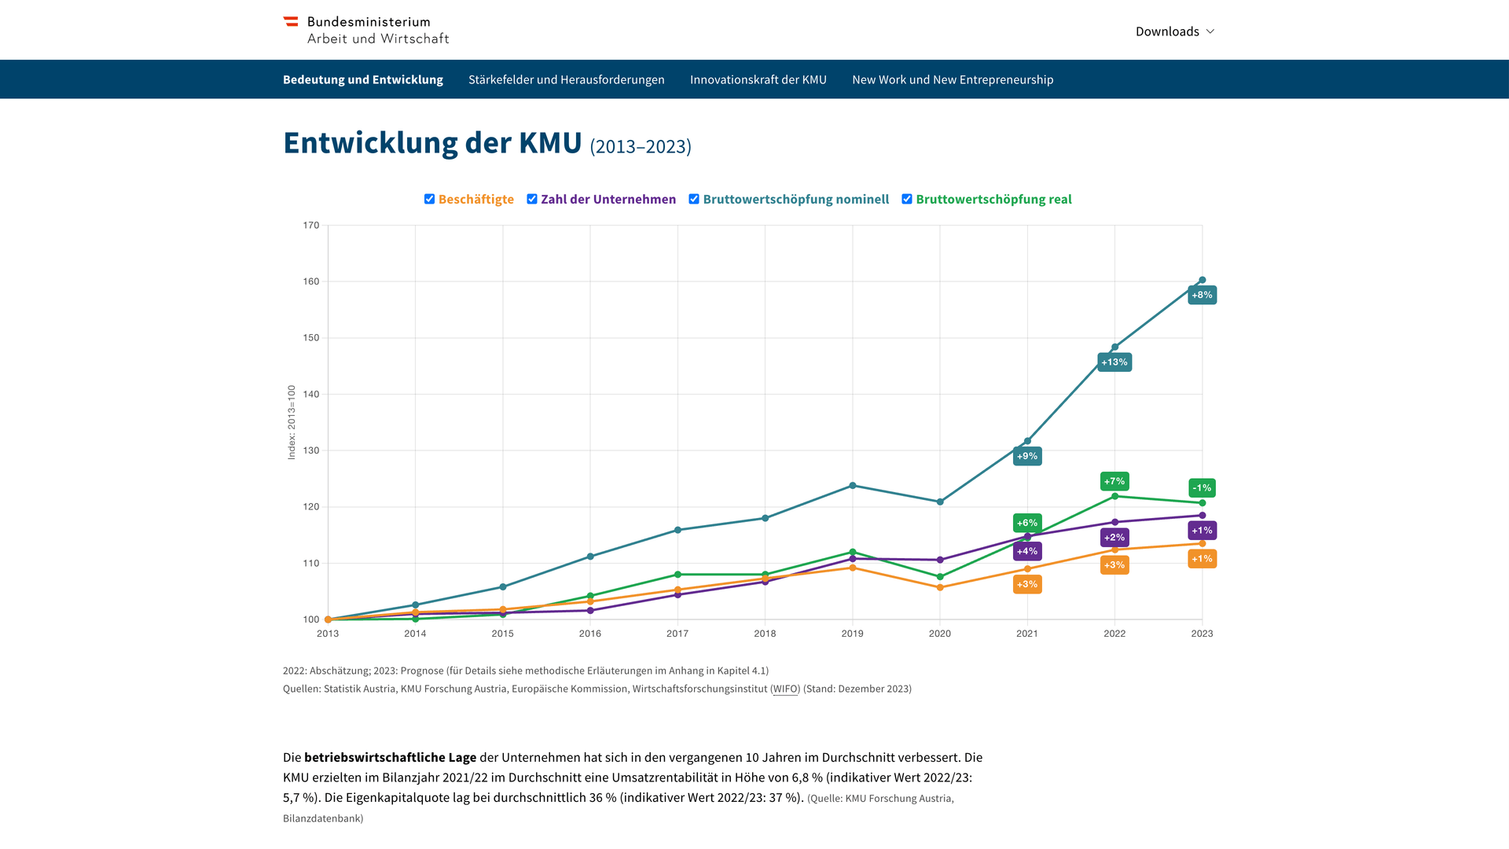The height and width of the screenshot is (849, 1509).
Task: Click the Bundesministerium logo icon
Action: pyautogui.click(x=290, y=21)
